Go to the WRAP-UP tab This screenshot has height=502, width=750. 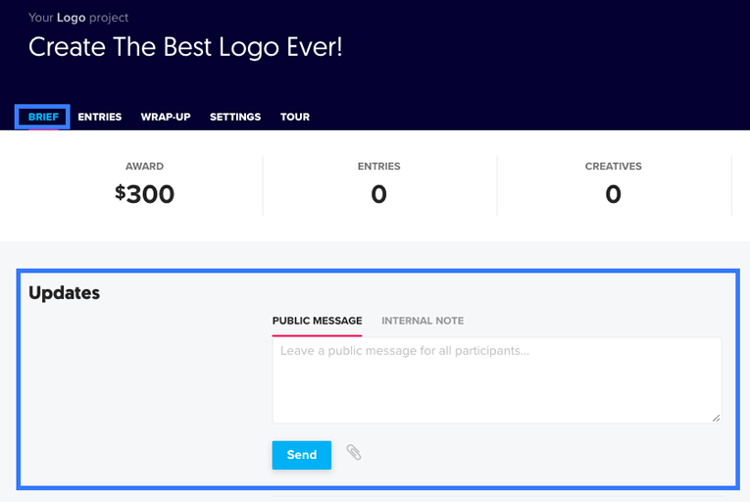point(166,117)
